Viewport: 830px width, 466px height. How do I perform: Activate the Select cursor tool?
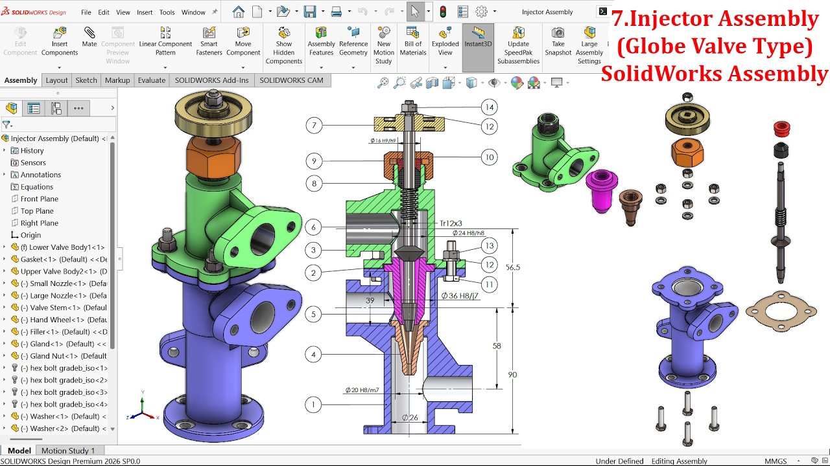414,12
